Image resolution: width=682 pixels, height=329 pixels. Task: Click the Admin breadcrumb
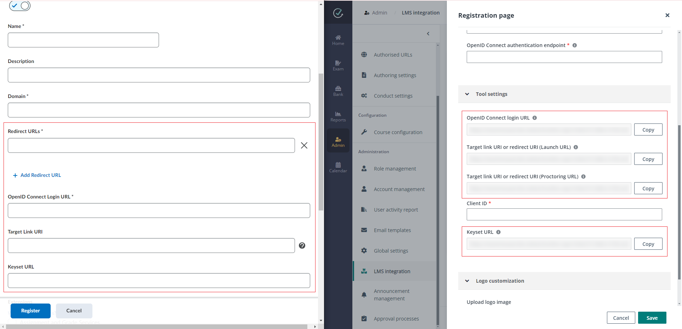pyautogui.click(x=376, y=13)
